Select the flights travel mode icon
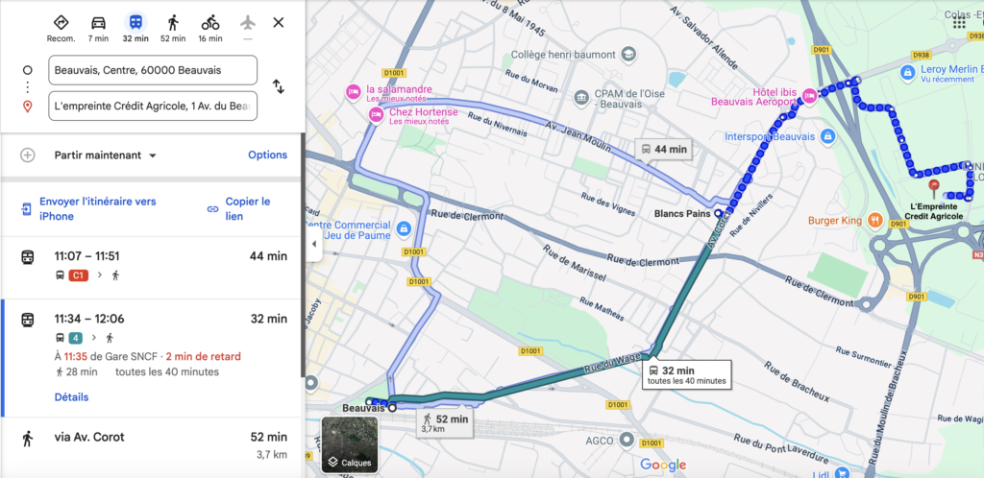 point(248,23)
